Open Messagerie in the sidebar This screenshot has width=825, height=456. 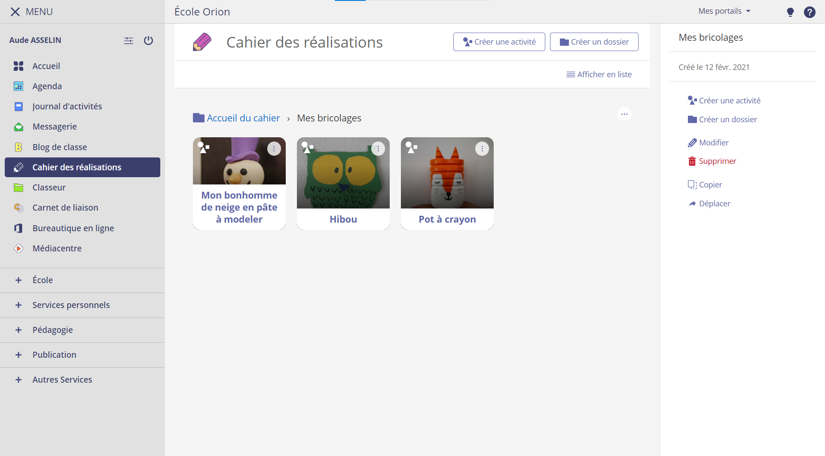[x=55, y=127]
